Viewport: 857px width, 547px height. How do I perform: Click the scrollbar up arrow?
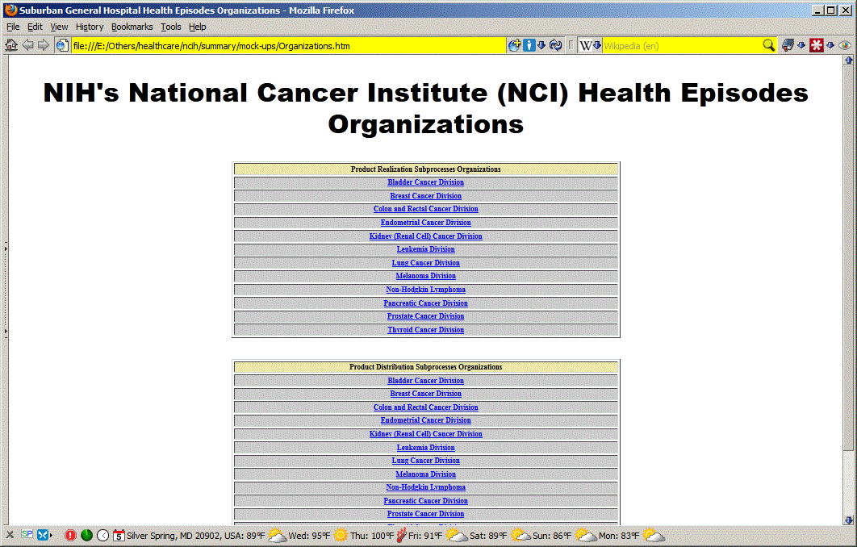[849, 61]
